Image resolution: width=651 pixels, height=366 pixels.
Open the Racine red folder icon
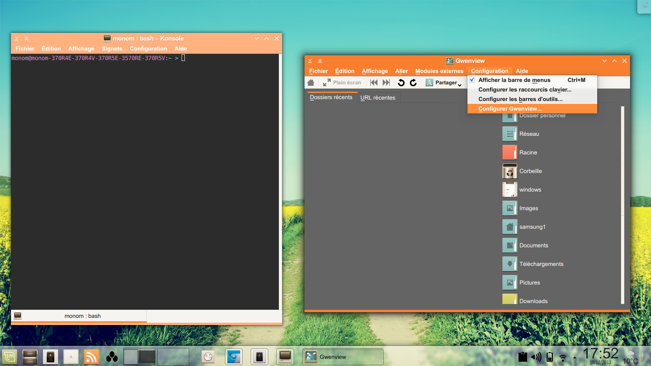(x=509, y=152)
